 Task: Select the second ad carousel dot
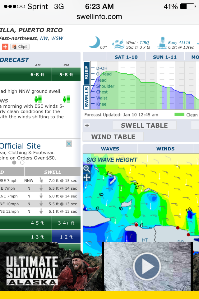[x=22, y=163]
